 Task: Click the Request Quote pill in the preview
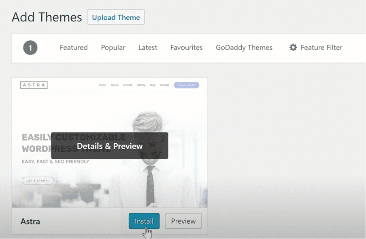click(x=186, y=85)
